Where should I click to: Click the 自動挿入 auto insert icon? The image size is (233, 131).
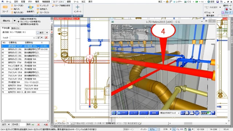(x=31, y=9)
